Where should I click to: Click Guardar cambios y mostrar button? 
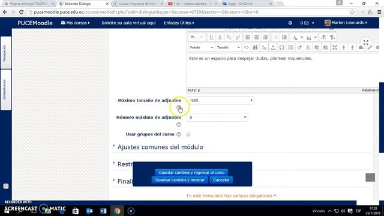tap(180, 180)
